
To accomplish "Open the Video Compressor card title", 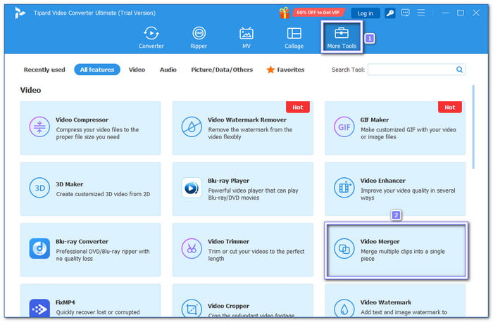I will 82,120.
